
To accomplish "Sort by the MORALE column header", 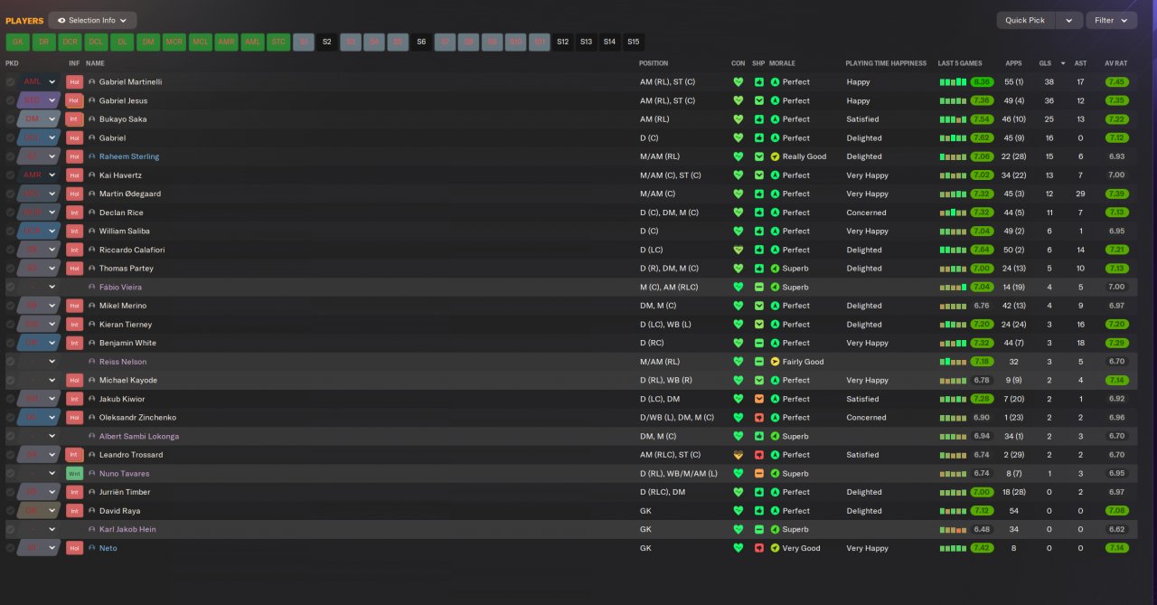I will pos(782,63).
